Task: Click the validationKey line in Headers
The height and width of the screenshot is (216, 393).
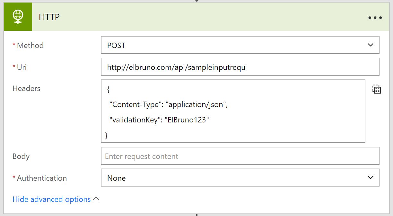Action: click(159, 120)
